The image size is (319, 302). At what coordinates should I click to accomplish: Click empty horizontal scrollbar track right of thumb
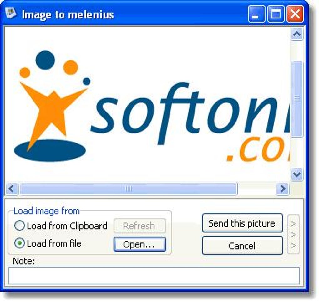[257, 189]
